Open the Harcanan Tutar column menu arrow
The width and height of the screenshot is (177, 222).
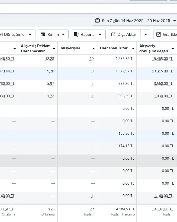[x=133, y=49]
